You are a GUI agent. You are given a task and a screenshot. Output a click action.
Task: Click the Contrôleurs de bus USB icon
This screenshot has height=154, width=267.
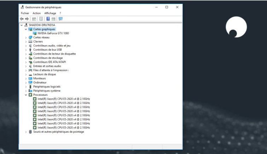click(30, 50)
